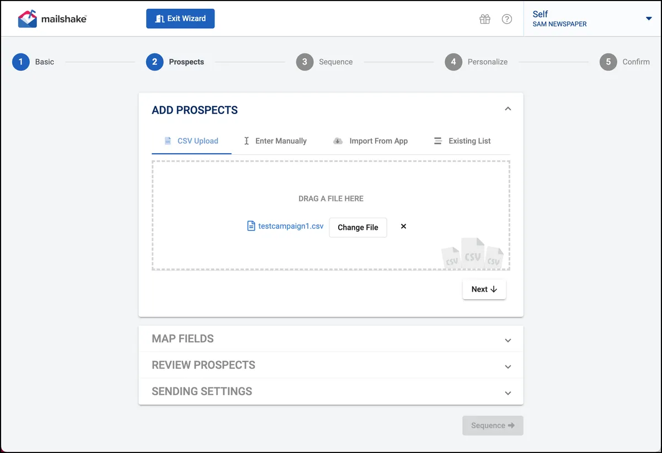Expand the Map Fields section
Screen dimensions: 662x453
(331, 339)
